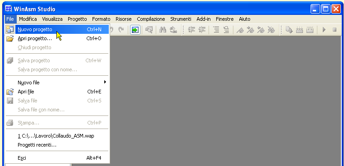
Task: Open Progetti recenti... entry
Action: click(57, 145)
